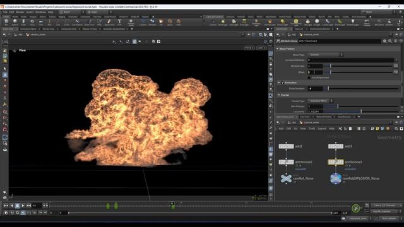Open the Build desktop dropdown

[x=72, y=12]
